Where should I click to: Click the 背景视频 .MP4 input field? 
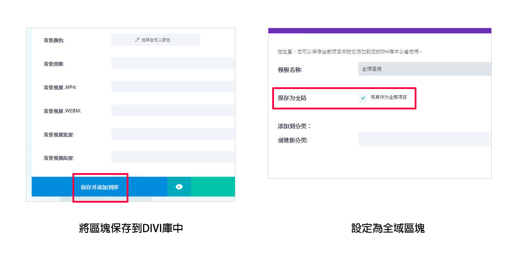[173, 87]
